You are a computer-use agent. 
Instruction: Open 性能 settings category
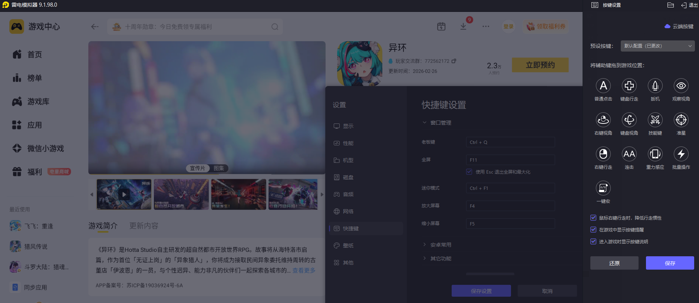(x=366, y=143)
